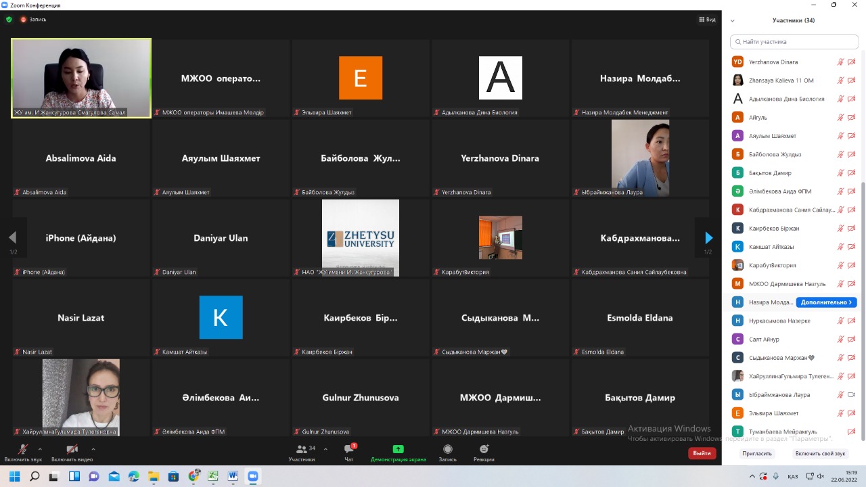Toggle microphone with Включить звук
This screenshot has width=866, height=487.
[x=22, y=450]
